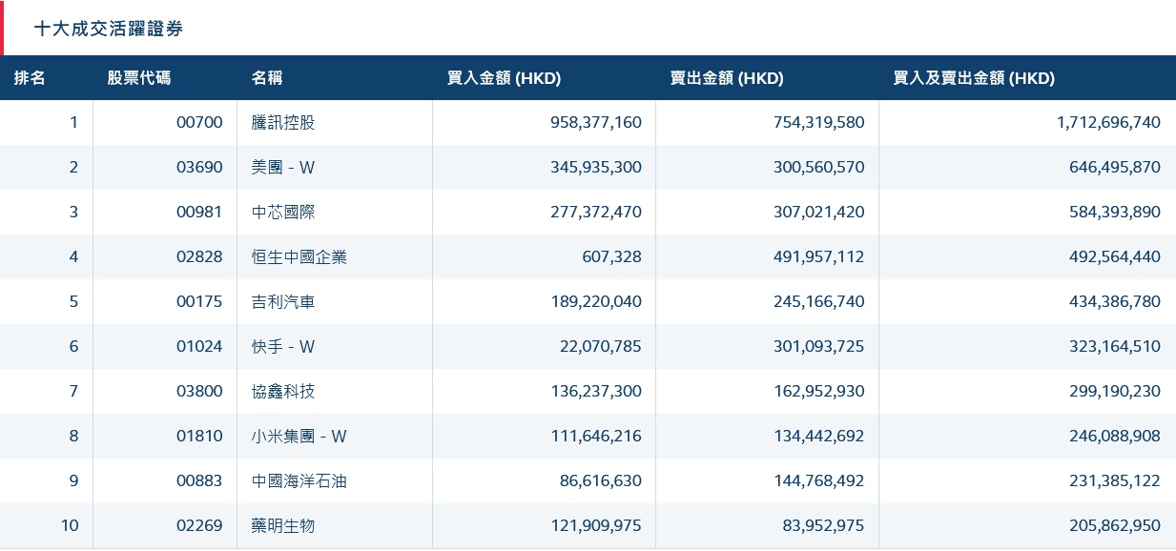
Task: Click the total 646,495,870
Action: [x=1115, y=167]
